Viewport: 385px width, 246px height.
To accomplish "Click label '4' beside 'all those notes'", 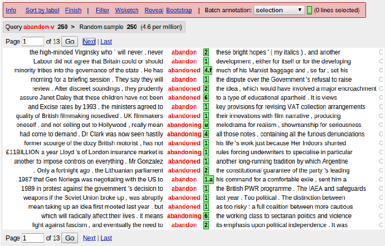I will [206, 134].
